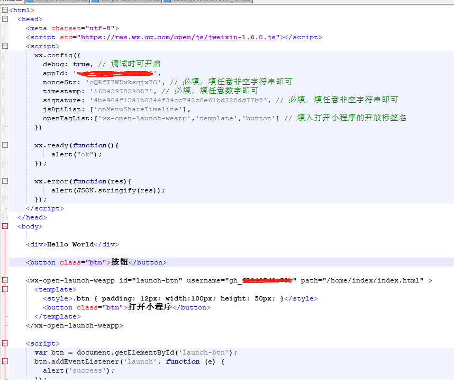Click the appId line
This screenshot has width=454, height=380.
click(x=102, y=73)
